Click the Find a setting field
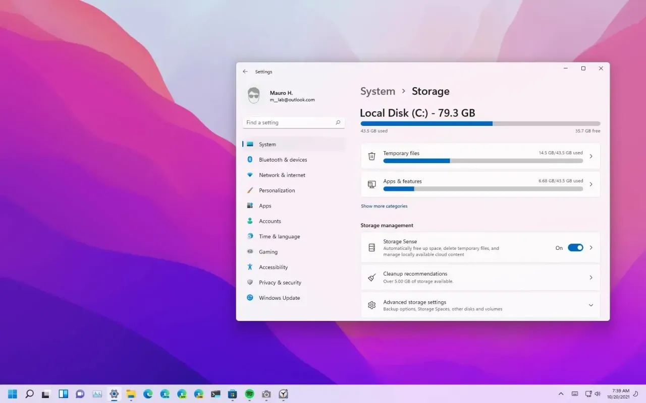The image size is (646, 403). click(x=288, y=122)
